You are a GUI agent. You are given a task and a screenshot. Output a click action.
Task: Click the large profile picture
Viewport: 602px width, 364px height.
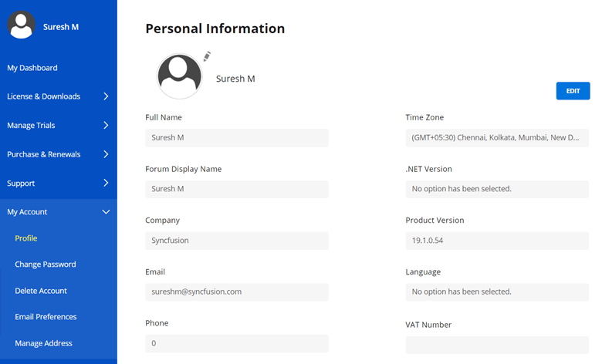tap(180, 76)
